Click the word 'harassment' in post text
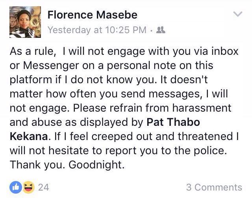 point(202,108)
